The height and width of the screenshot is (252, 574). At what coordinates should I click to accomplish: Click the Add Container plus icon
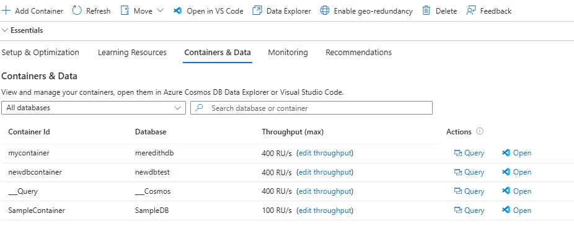click(x=6, y=11)
